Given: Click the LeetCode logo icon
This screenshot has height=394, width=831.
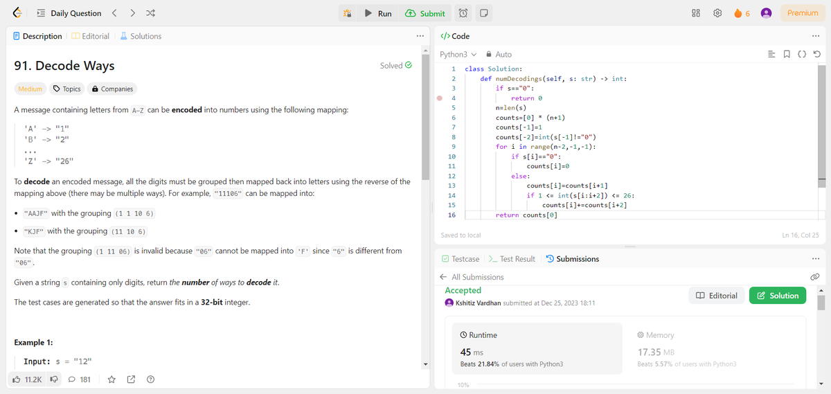Looking at the screenshot, I should click(x=19, y=13).
